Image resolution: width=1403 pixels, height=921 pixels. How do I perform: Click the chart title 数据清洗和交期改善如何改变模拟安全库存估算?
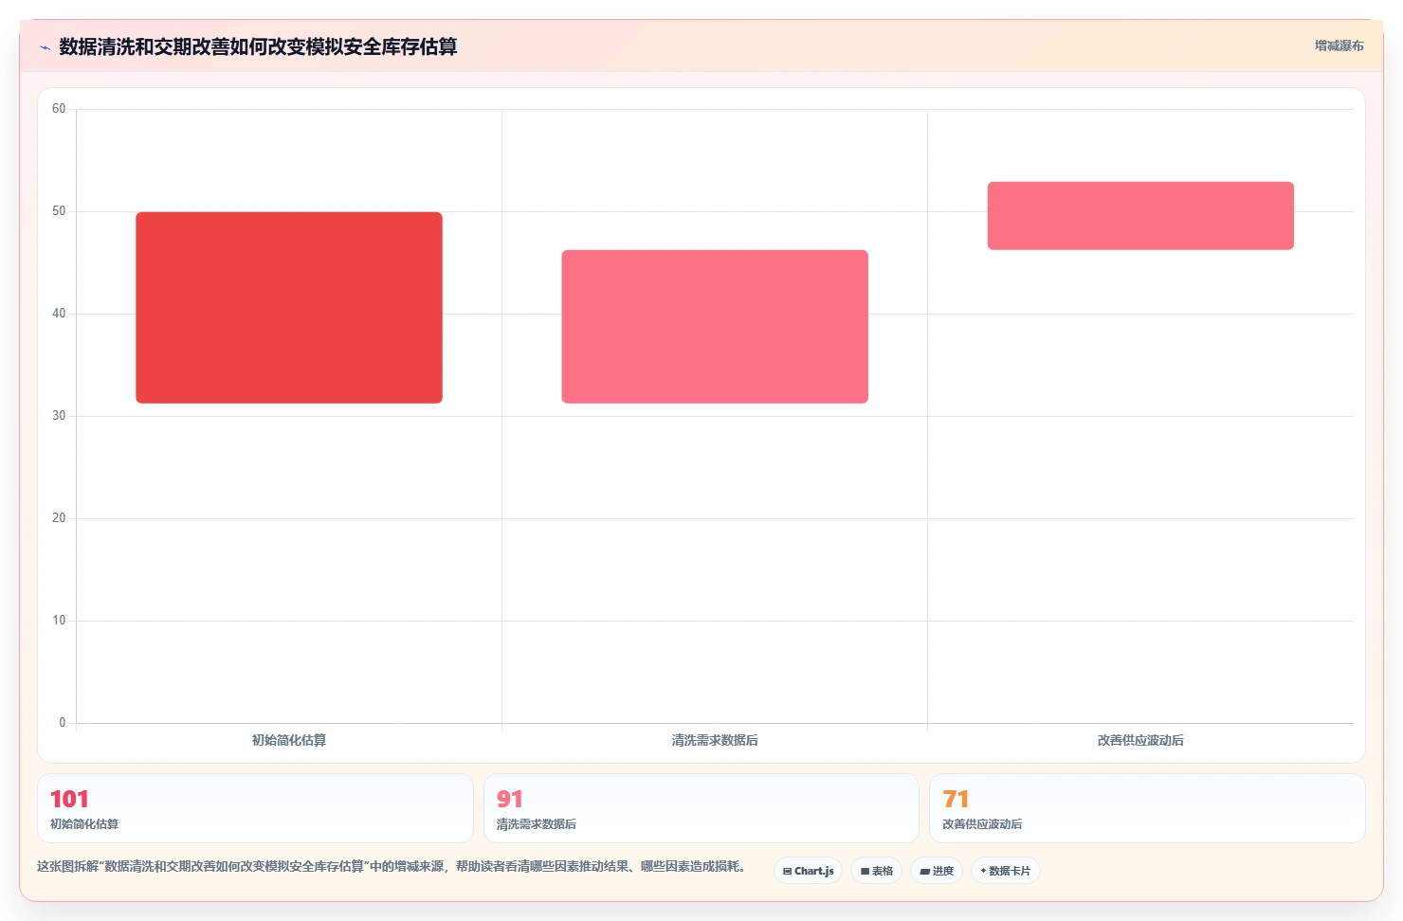[x=258, y=46]
